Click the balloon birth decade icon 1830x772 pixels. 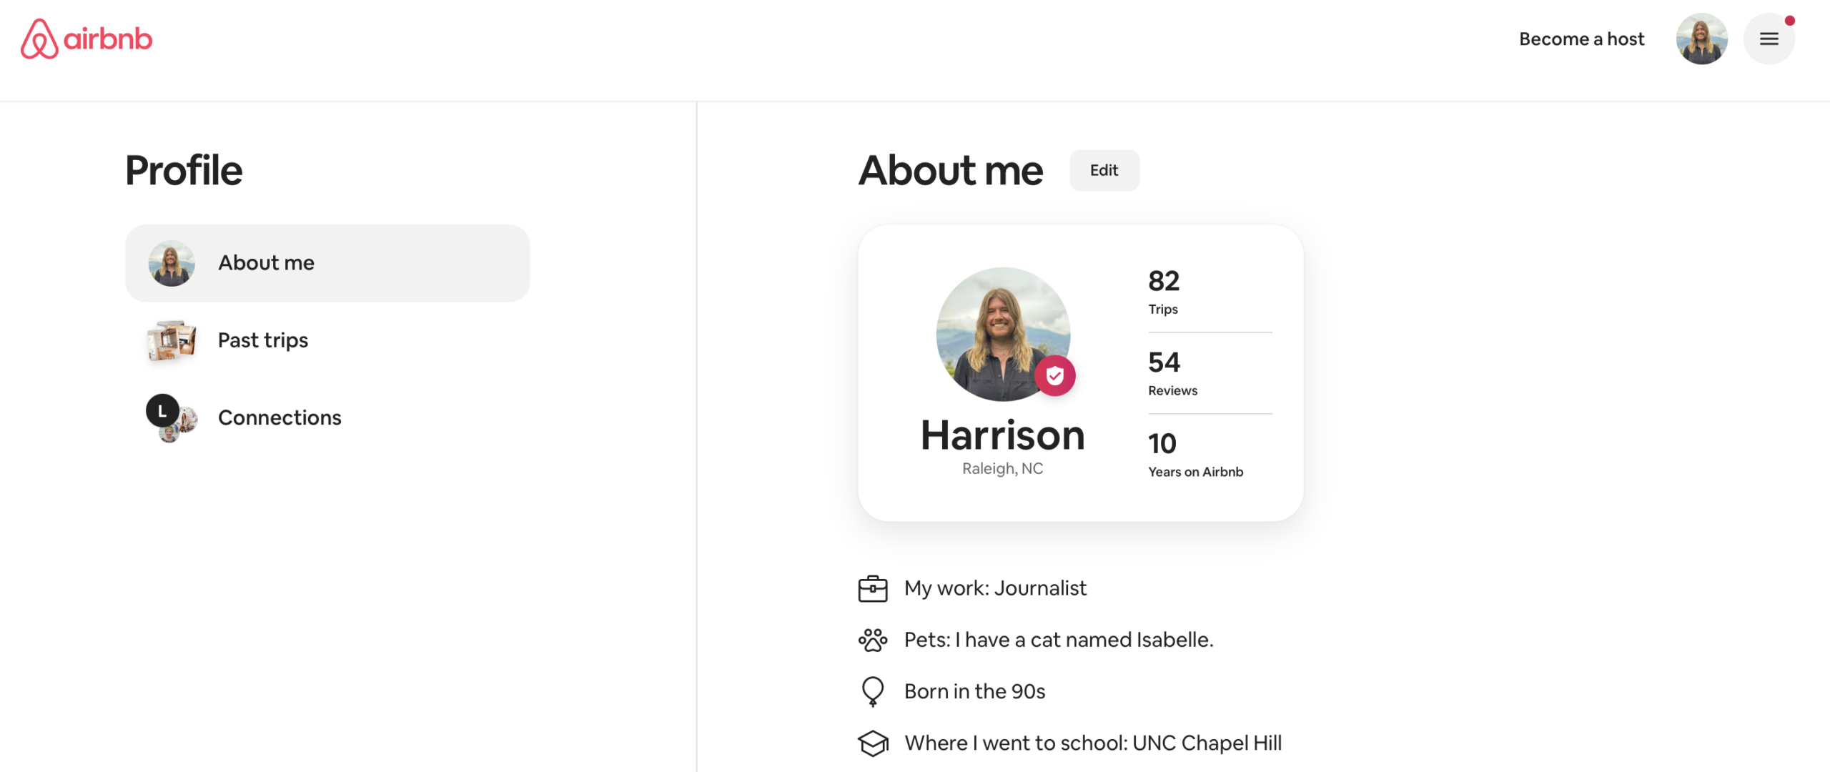[x=873, y=691]
